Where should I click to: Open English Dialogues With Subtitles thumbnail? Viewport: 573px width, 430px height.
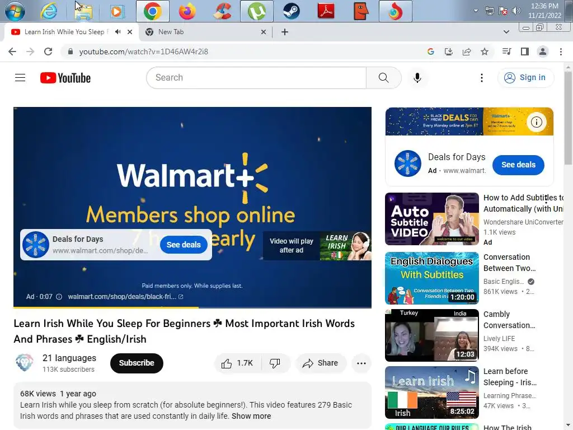click(x=431, y=278)
